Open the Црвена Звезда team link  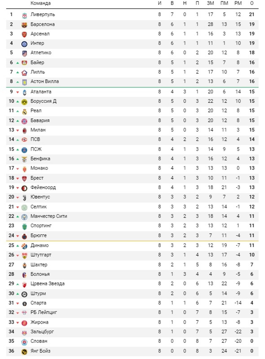click(47, 283)
